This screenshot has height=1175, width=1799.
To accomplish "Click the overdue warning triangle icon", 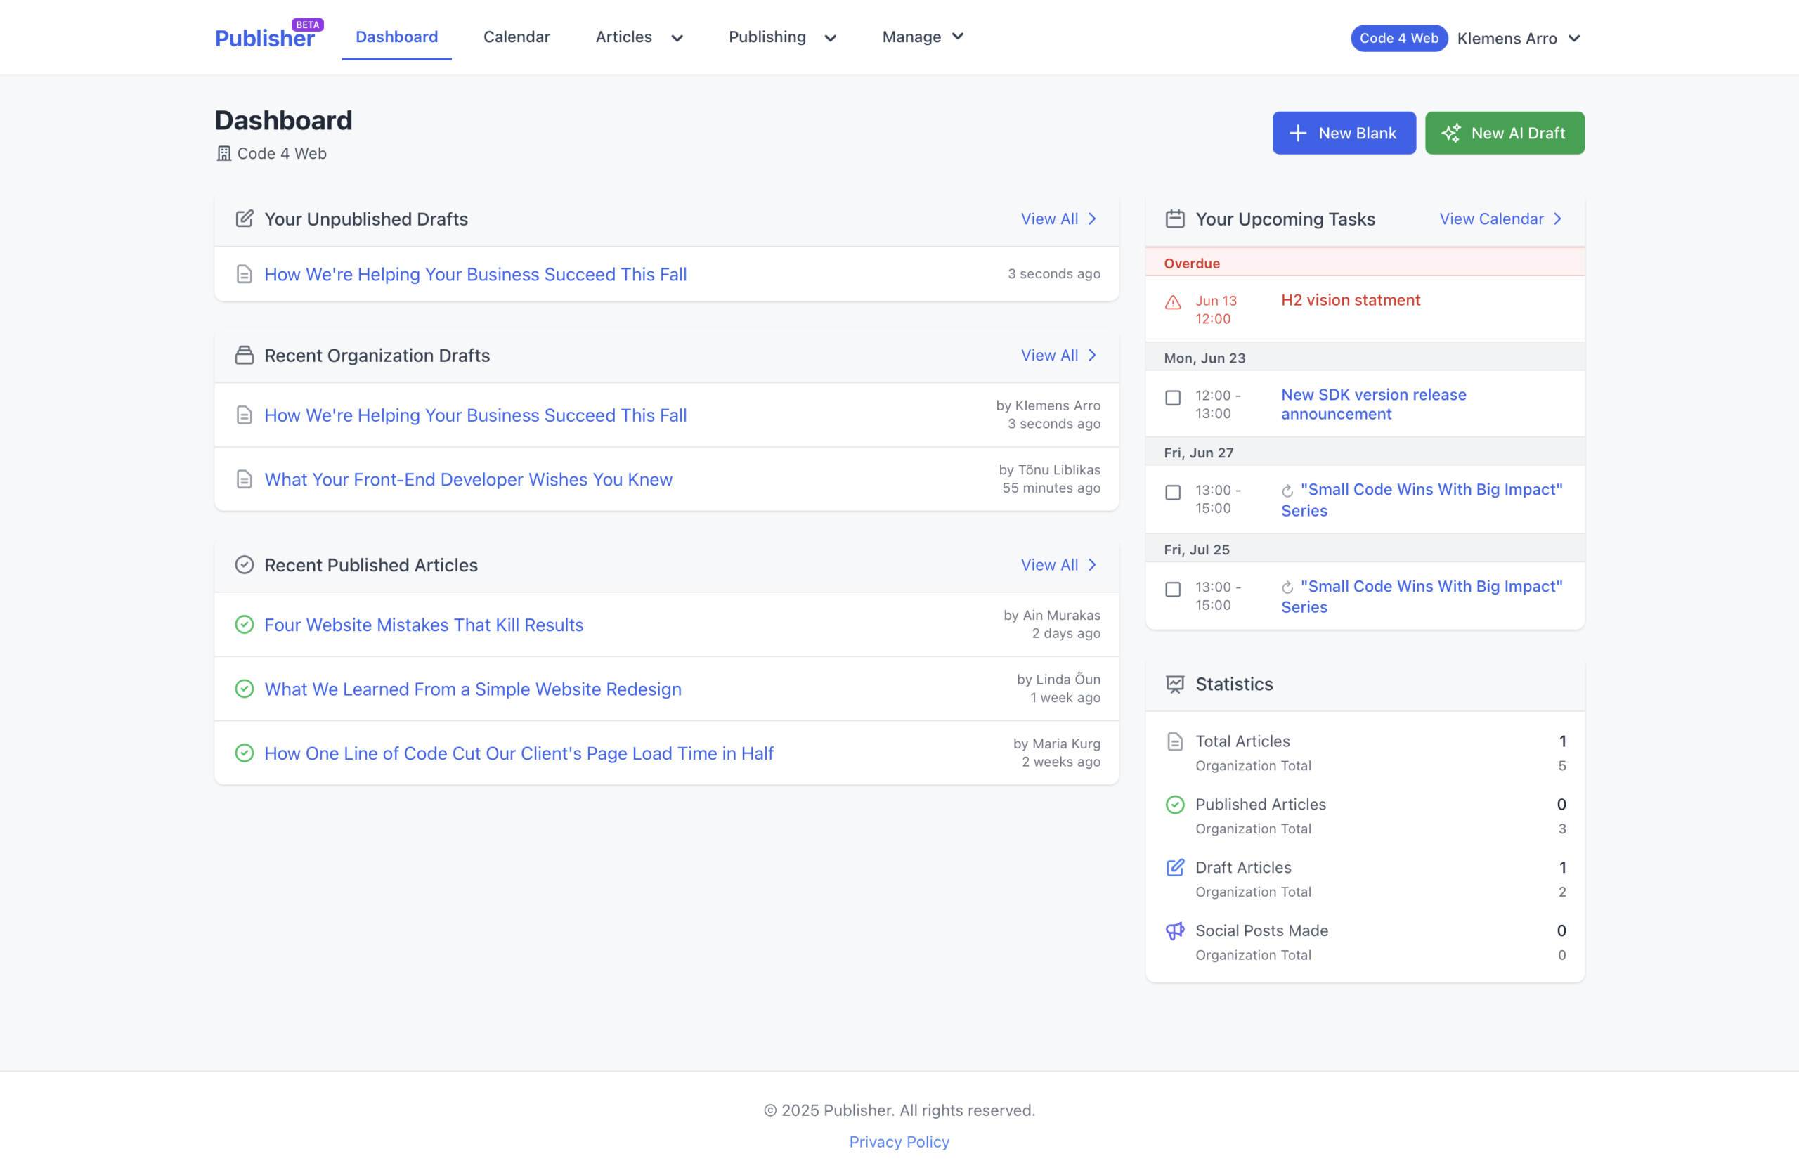I will [x=1172, y=300].
